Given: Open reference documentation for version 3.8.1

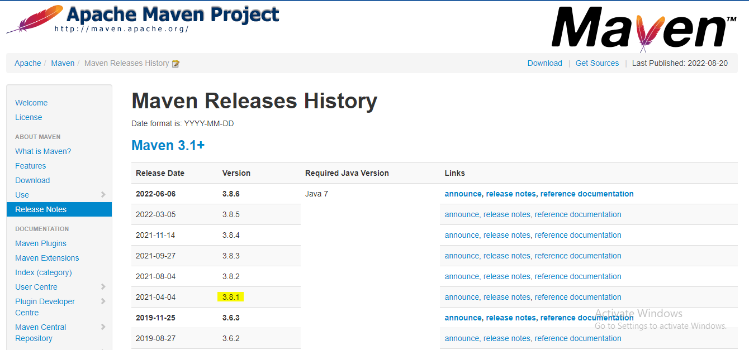Looking at the screenshot, I should (x=578, y=297).
